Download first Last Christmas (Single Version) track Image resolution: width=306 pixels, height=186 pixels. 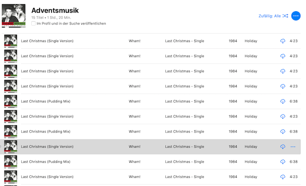pyautogui.click(x=283, y=41)
